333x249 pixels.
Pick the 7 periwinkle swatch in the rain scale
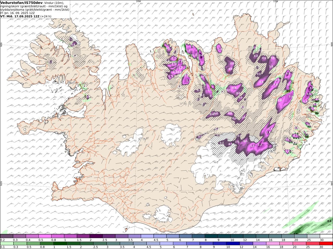193,244
